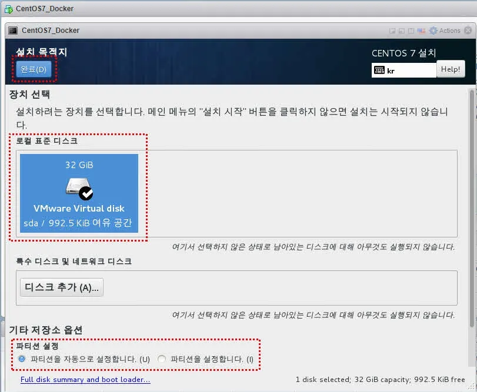Click the US flag keyboard icon in console header
The image size is (477, 392).
(x=421, y=31)
